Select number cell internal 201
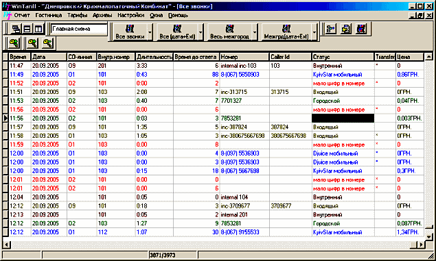The height and width of the screenshot is (261, 436). 244,214
